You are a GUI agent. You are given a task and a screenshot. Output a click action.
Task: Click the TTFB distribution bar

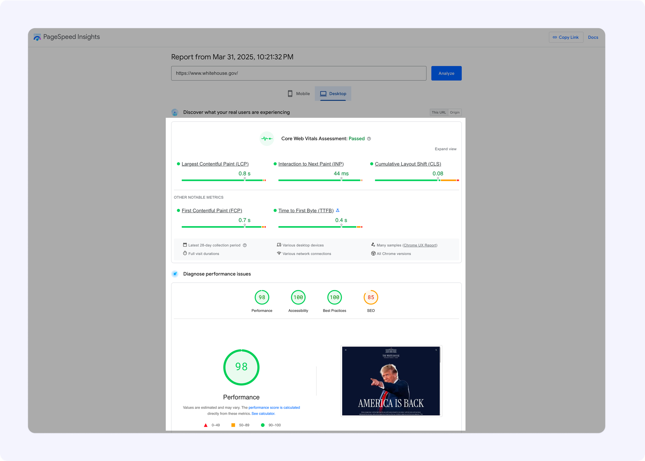[320, 227]
